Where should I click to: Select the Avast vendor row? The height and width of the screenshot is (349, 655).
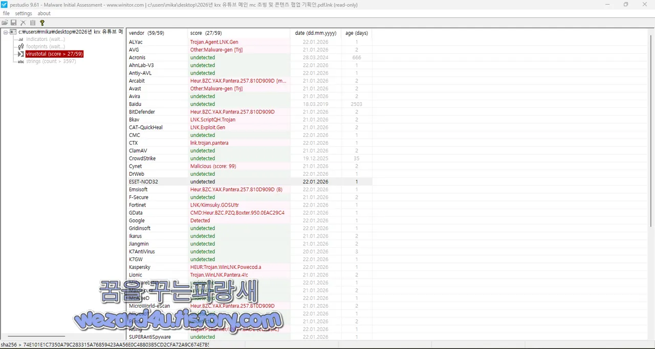[x=249, y=88]
